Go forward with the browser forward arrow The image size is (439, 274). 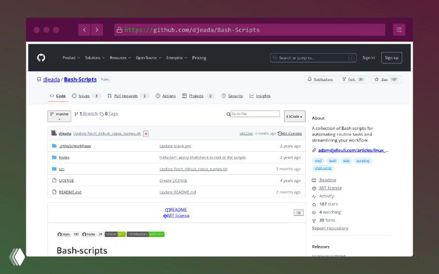pos(97,30)
